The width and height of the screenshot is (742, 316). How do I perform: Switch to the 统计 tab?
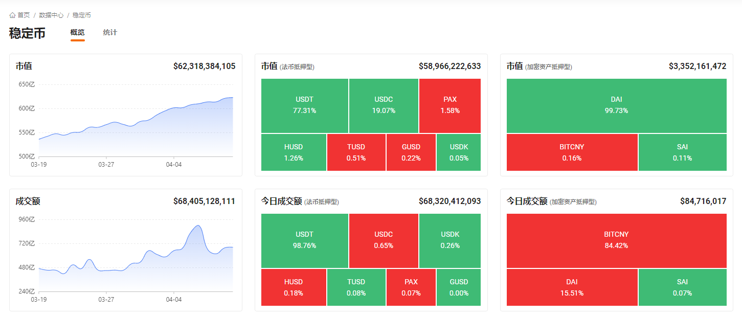[110, 33]
